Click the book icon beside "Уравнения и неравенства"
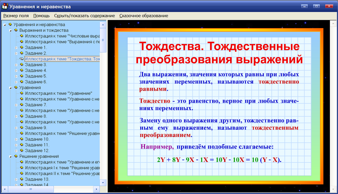This screenshot has width=338, height=194. point(10,24)
